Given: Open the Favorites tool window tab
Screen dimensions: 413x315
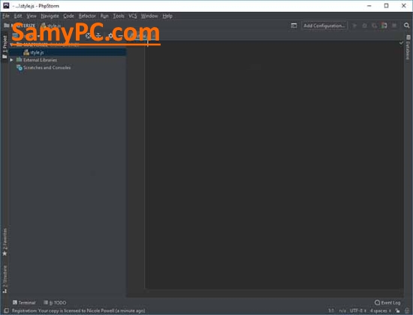Looking at the screenshot, I should [x=5, y=242].
